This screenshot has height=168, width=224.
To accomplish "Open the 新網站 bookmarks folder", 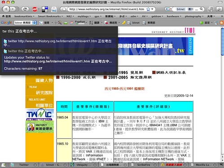I will tap(110, 16).
